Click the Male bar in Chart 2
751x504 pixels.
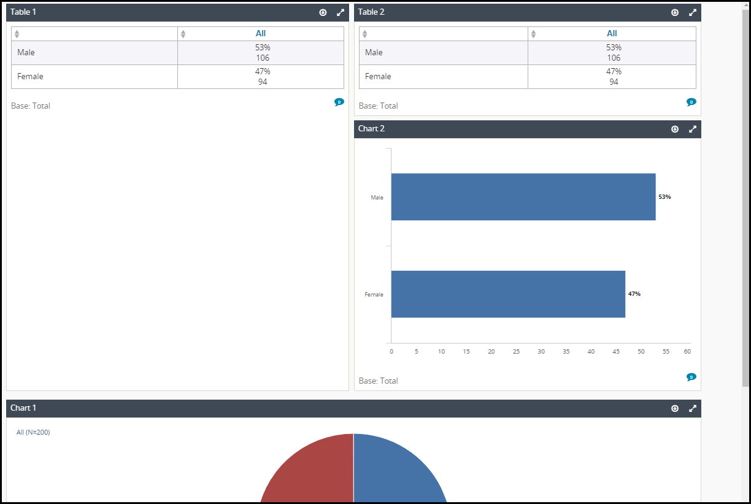(523, 197)
